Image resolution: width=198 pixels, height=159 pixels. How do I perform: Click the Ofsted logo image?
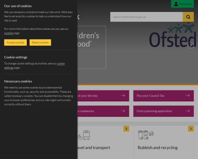tap(172, 36)
